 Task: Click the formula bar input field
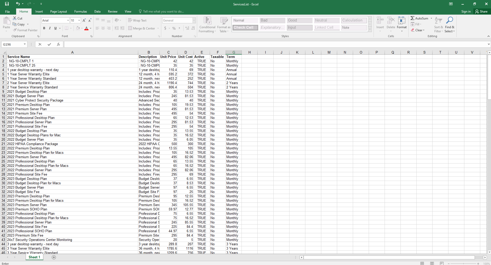[x=274, y=44]
